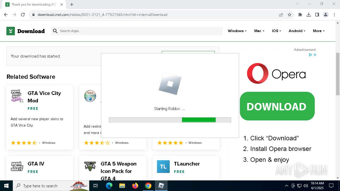340x191 pixels.
Task: Show hidden tray icons chevron
Action: (286, 186)
